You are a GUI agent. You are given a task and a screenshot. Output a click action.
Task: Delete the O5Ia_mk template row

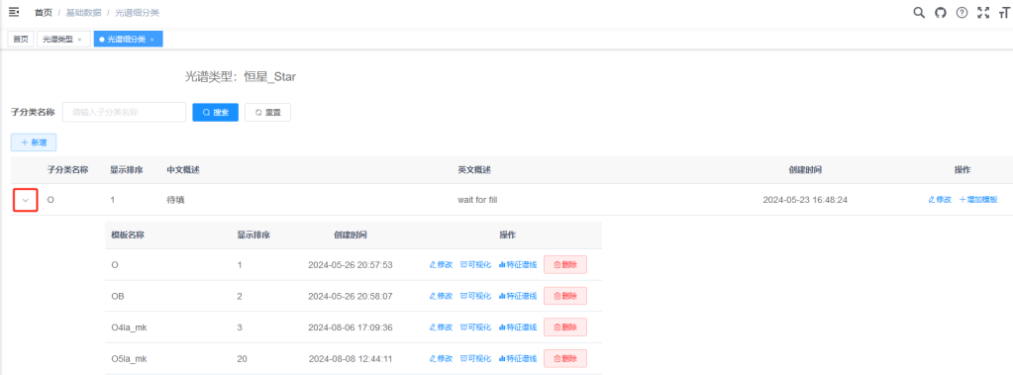[565, 358]
